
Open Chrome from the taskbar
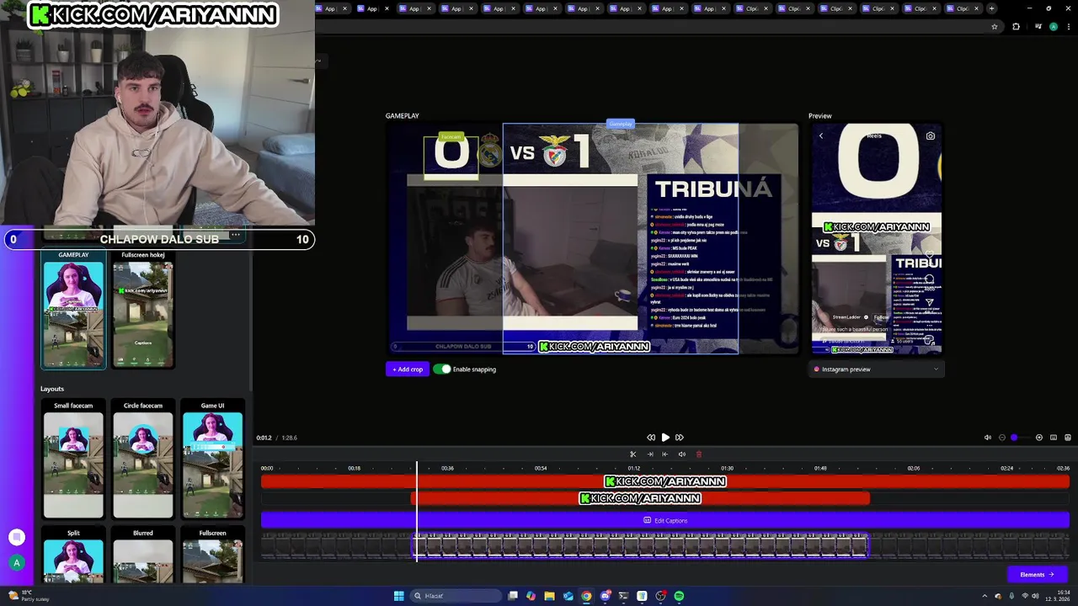click(x=586, y=596)
